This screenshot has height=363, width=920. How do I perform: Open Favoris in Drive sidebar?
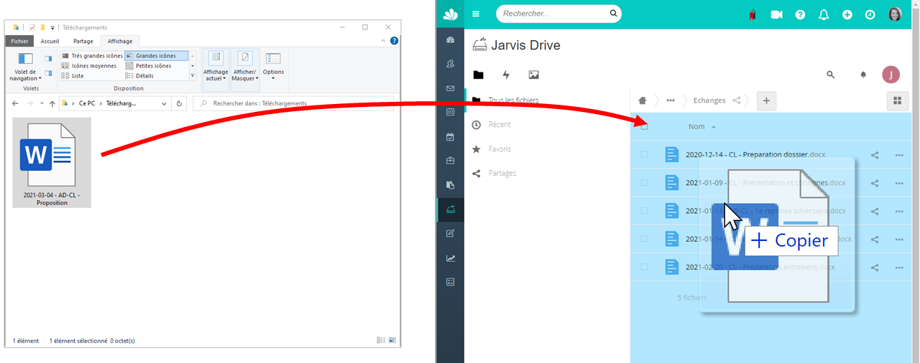click(500, 149)
